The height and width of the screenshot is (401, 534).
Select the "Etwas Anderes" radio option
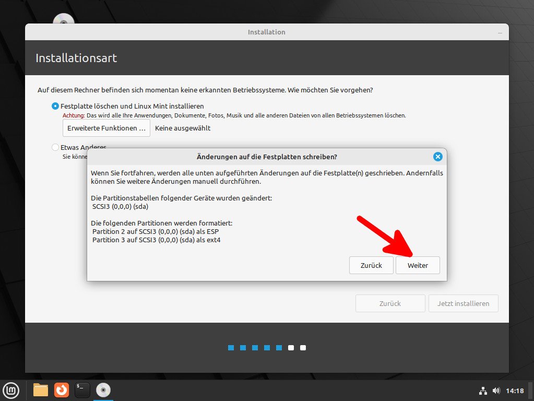[55, 148]
